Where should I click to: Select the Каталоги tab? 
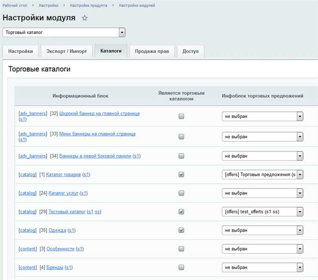(x=111, y=51)
